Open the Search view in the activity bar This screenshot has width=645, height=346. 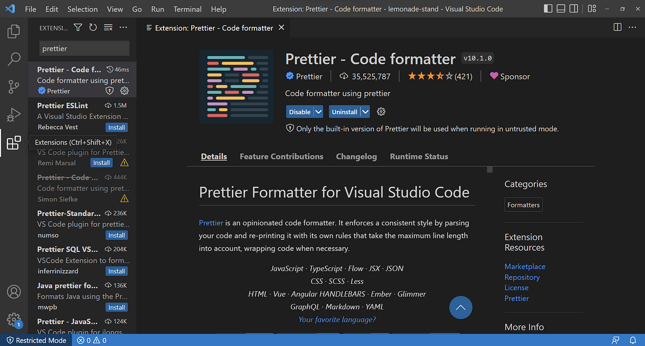pos(14,59)
